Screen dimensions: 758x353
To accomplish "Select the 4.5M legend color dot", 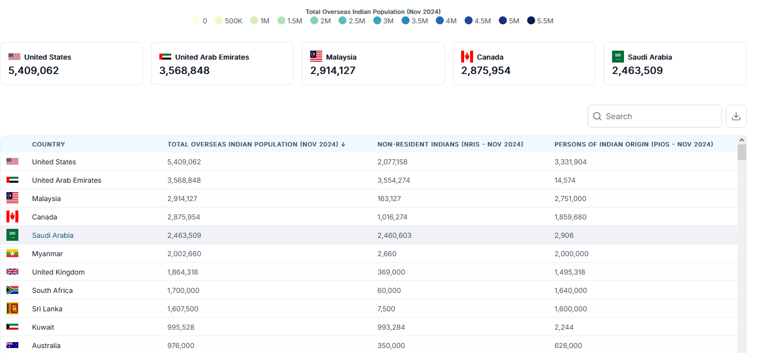I will pyautogui.click(x=469, y=21).
